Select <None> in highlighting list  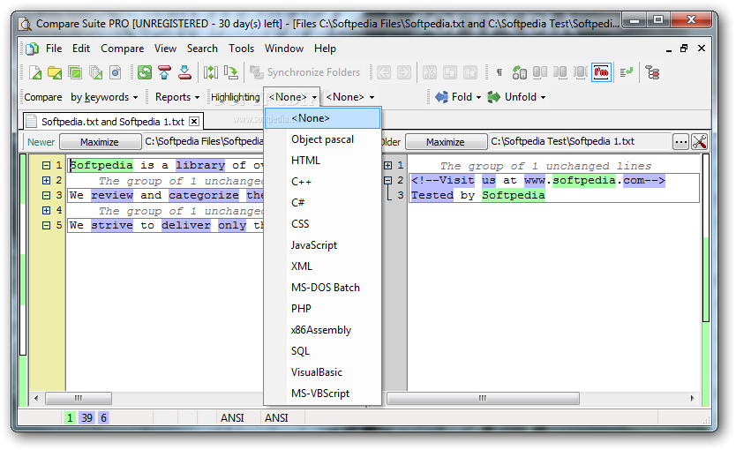[x=322, y=118]
